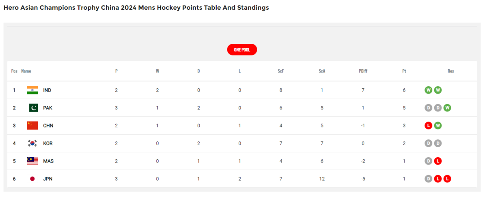Click Malaysia's grey D result badge

(x=428, y=161)
